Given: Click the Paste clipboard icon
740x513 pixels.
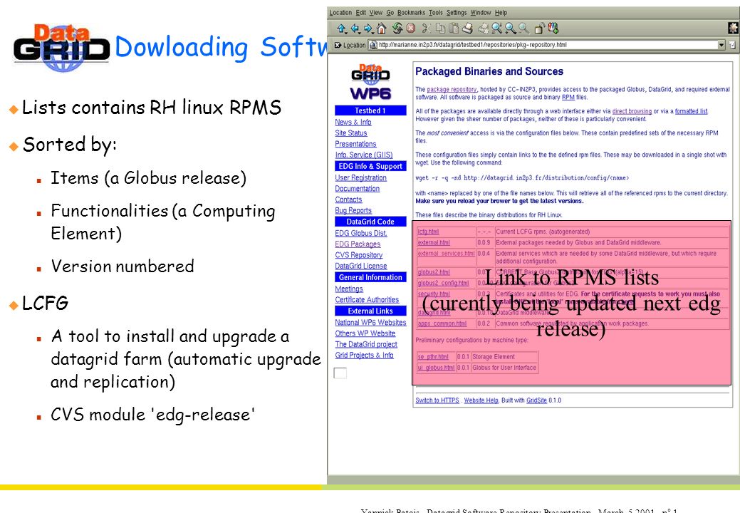Looking at the screenshot, I should pos(454,28).
